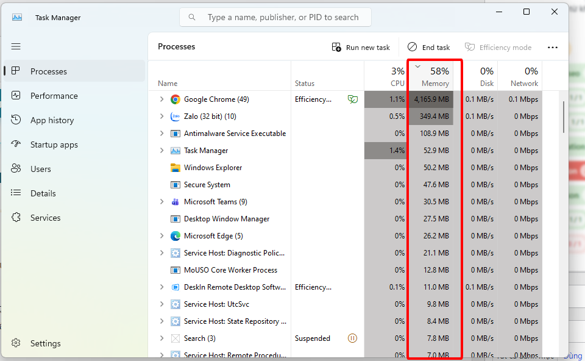The height and width of the screenshot is (361, 585).
Task: Click the Zalo process icon
Action: [175, 116]
